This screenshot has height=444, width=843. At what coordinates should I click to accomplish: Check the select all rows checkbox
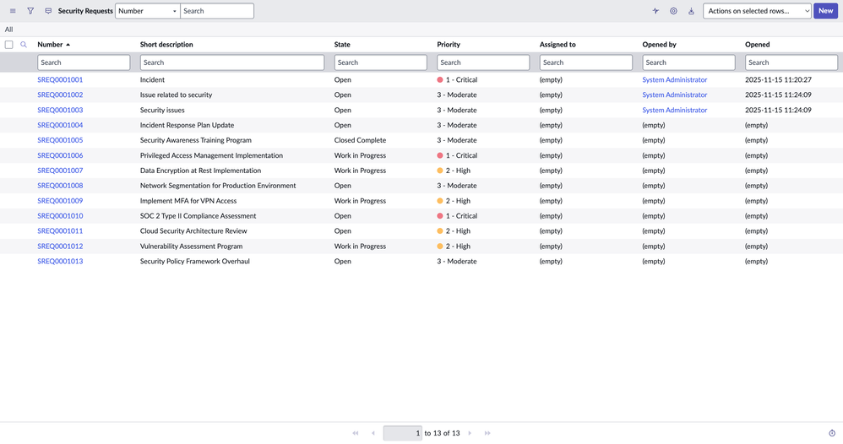(x=9, y=45)
